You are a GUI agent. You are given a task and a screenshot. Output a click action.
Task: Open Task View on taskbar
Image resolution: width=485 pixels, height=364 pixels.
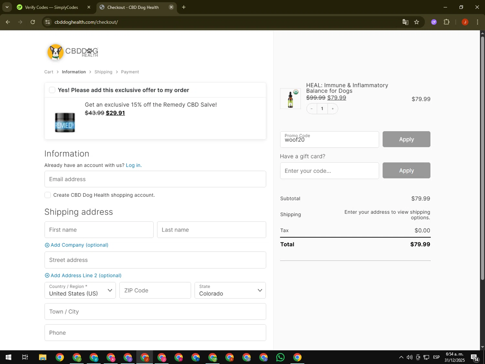pyautogui.click(x=25, y=357)
